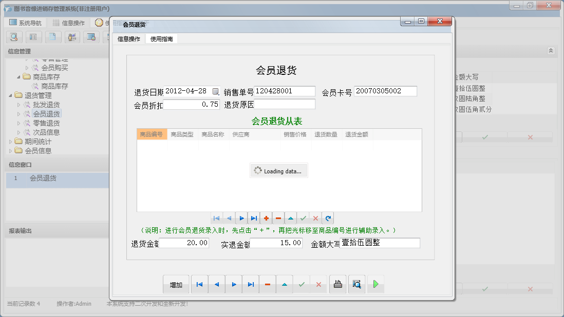The image size is (564, 317).
Task: Click the green run arrow icon at the dialog bottom
Action: (375, 284)
